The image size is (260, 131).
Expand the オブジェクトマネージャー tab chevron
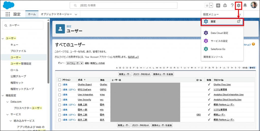(x=76, y=14)
